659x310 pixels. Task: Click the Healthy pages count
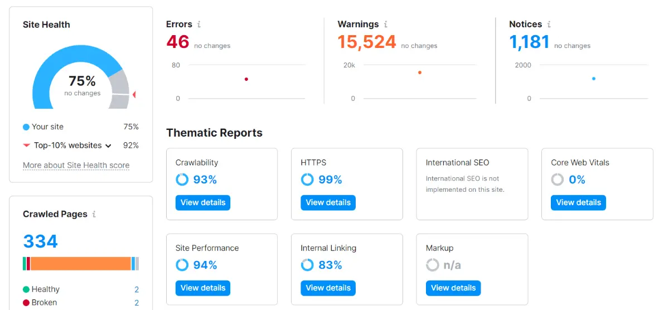[137, 289]
